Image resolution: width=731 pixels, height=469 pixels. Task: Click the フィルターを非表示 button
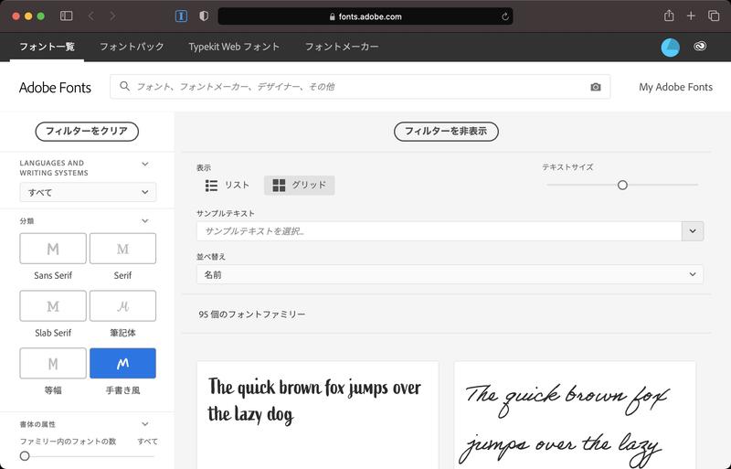coord(445,131)
